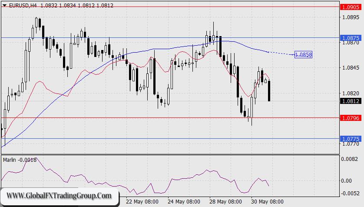Click the -0.0052 Marlin scale value

click(x=349, y=193)
